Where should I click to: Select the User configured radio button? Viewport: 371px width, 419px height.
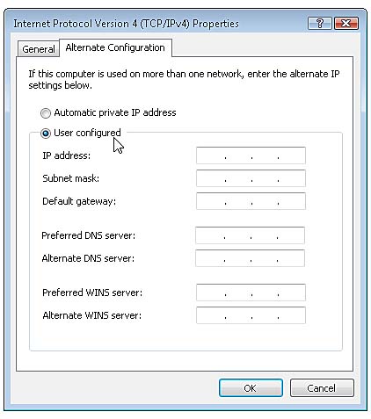(x=46, y=134)
